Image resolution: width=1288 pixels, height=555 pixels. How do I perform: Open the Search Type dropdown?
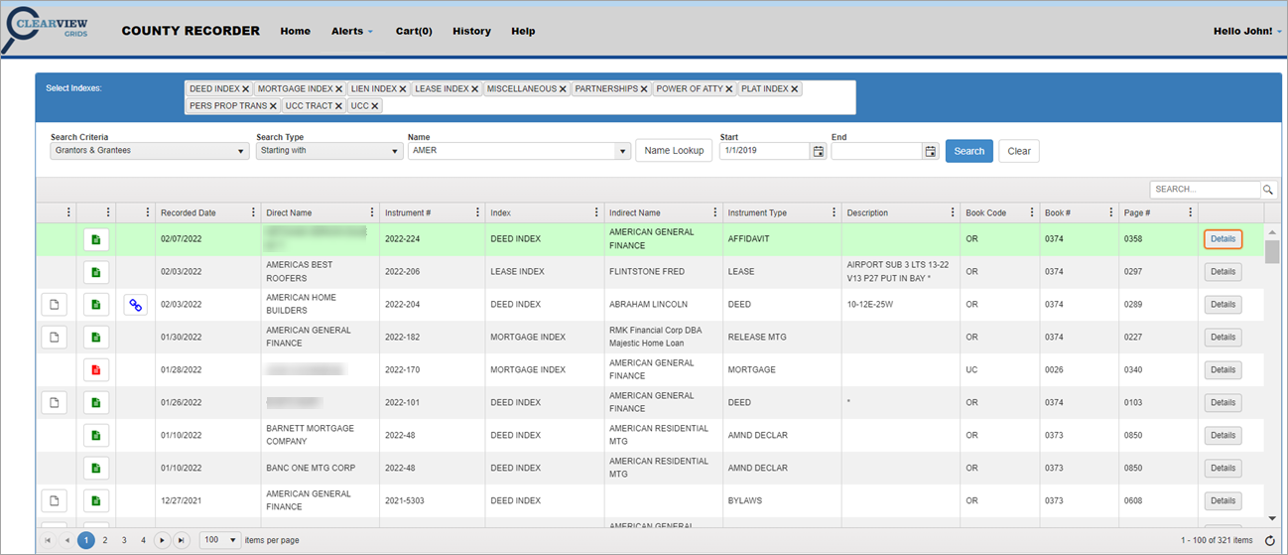point(328,151)
